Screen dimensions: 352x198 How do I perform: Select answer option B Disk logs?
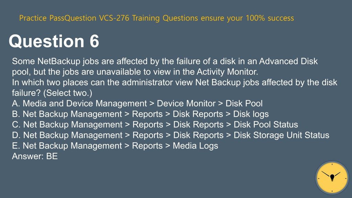[x=140, y=114]
